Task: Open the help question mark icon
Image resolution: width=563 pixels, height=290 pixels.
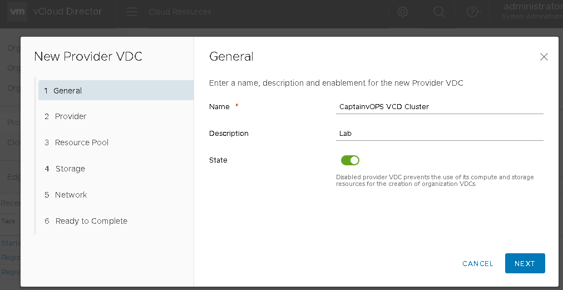Action: click(473, 12)
